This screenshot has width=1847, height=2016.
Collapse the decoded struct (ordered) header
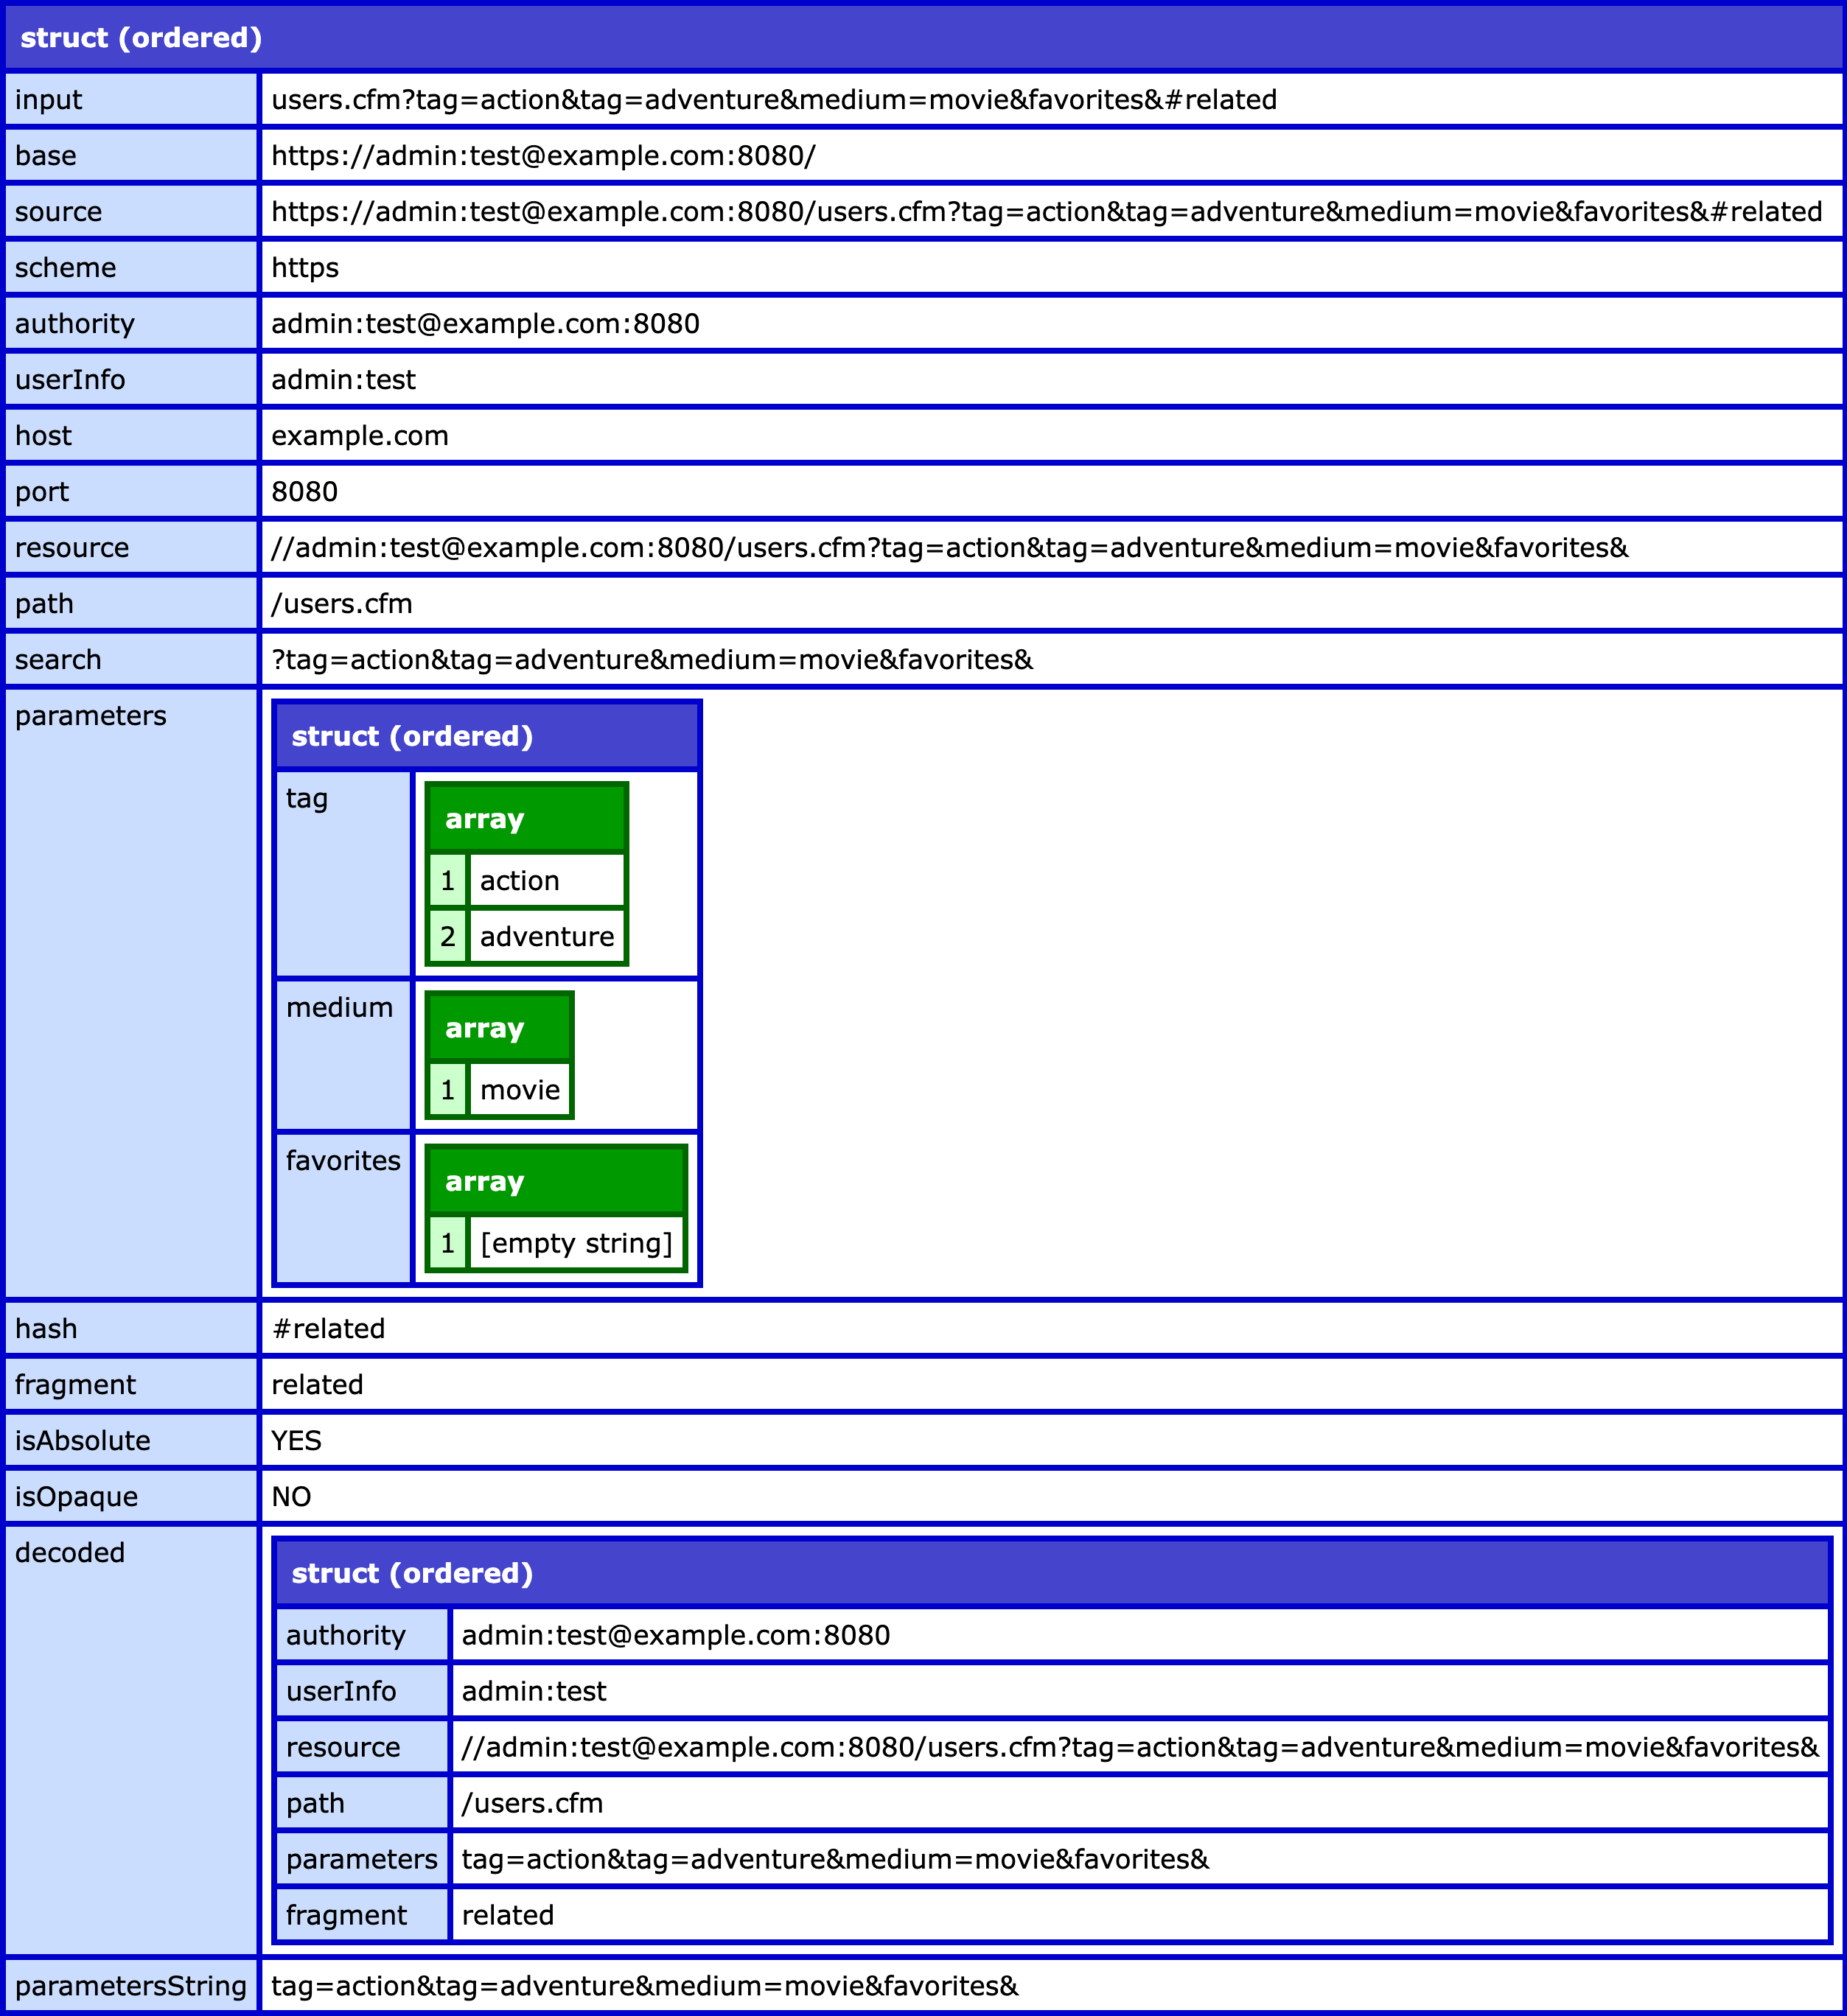point(413,1573)
